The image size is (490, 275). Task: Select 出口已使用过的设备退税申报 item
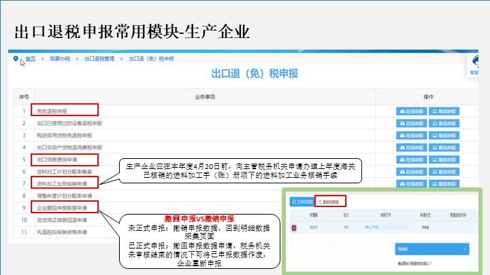point(69,123)
